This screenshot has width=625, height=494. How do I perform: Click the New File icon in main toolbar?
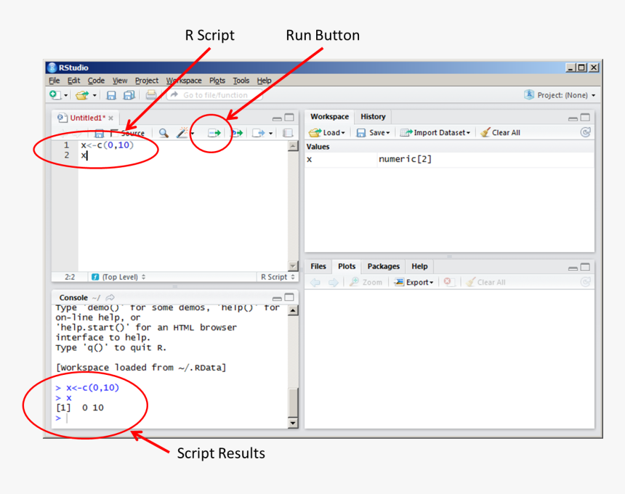tap(55, 95)
